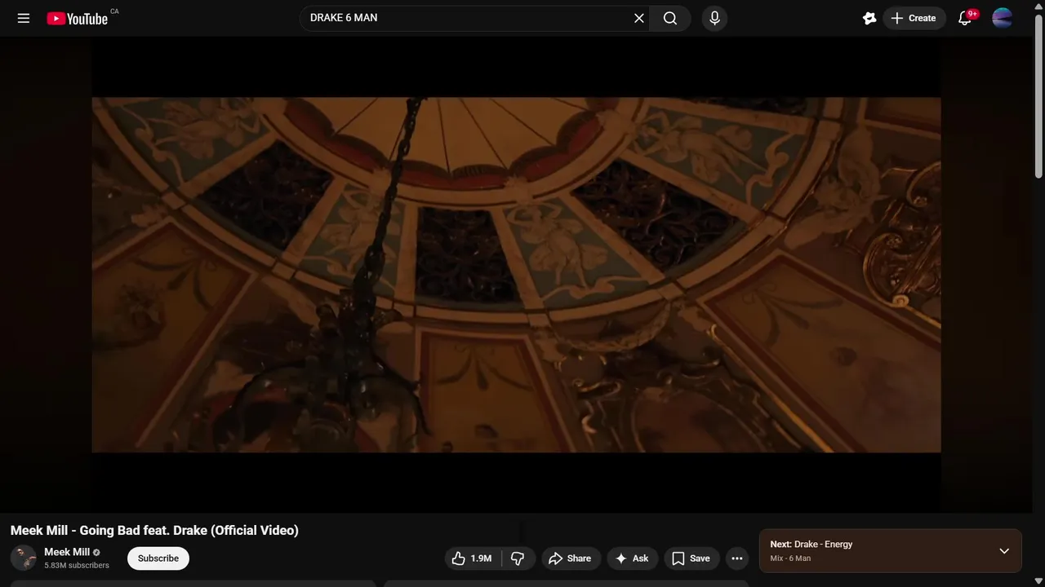The height and width of the screenshot is (587, 1045).
Task: Open notifications bell
Action: tap(965, 18)
